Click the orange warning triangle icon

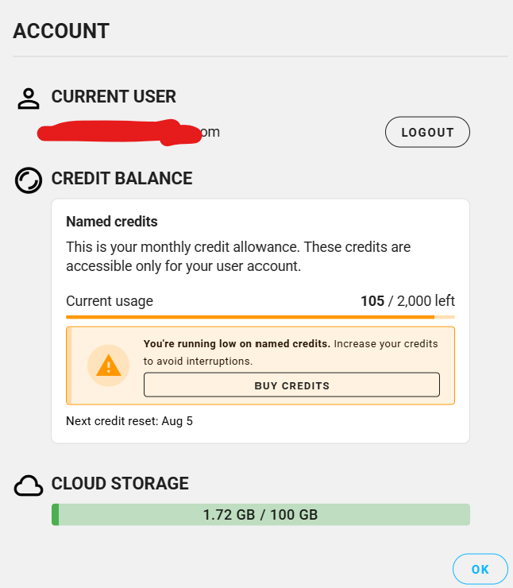pos(108,366)
